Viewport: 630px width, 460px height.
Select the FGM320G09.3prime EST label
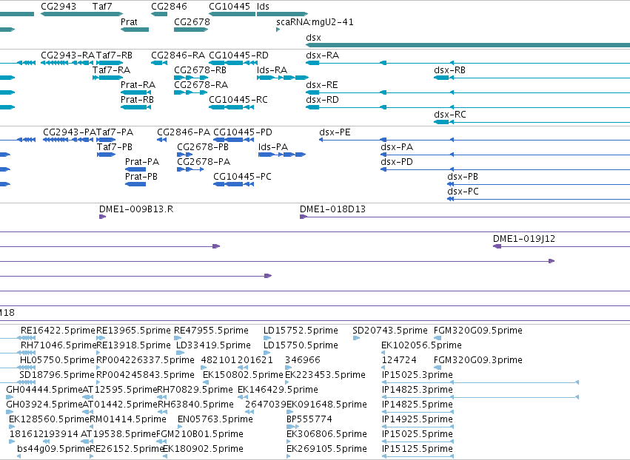[x=478, y=360]
